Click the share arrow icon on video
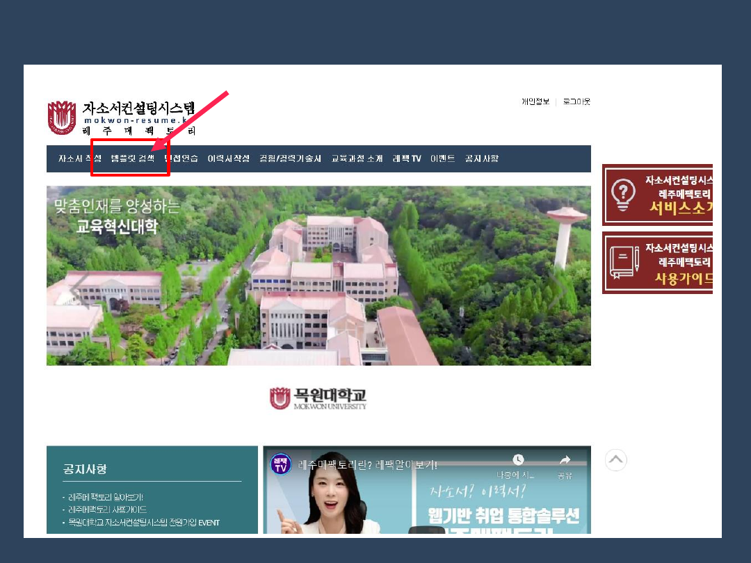The height and width of the screenshot is (563, 751). coord(565,460)
